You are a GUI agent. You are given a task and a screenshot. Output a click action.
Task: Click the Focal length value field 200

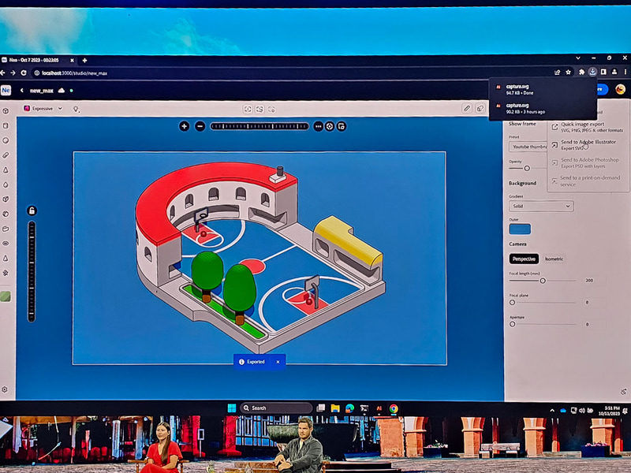pyautogui.click(x=589, y=281)
